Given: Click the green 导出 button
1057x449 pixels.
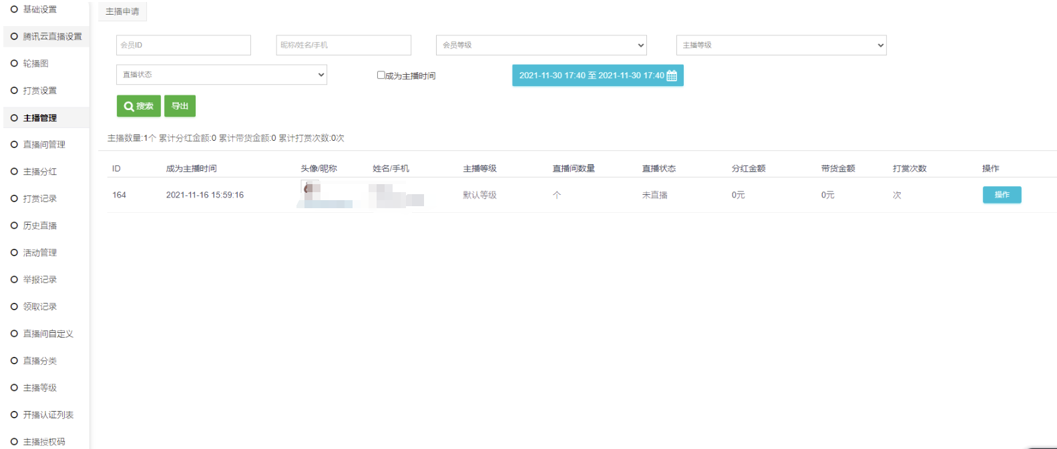Looking at the screenshot, I should coord(180,106).
